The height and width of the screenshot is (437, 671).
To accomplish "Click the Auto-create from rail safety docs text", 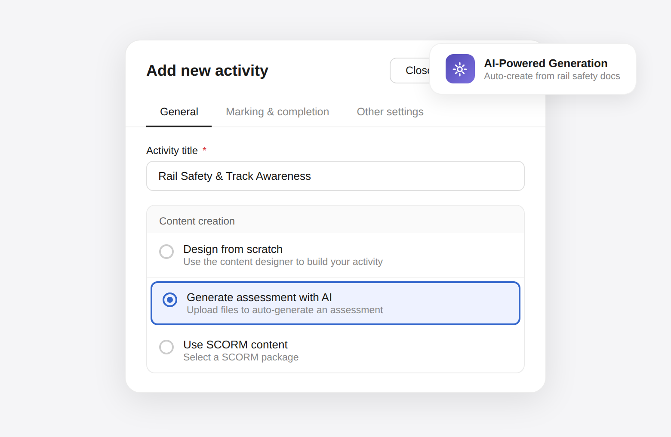I will click(x=552, y=76).
